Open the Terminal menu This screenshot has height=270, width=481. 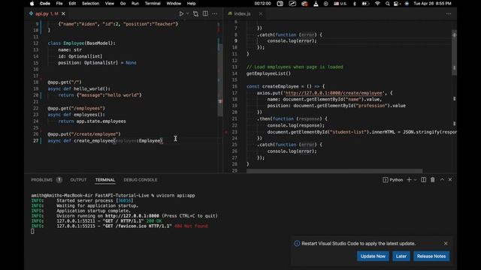click(153, 3)
